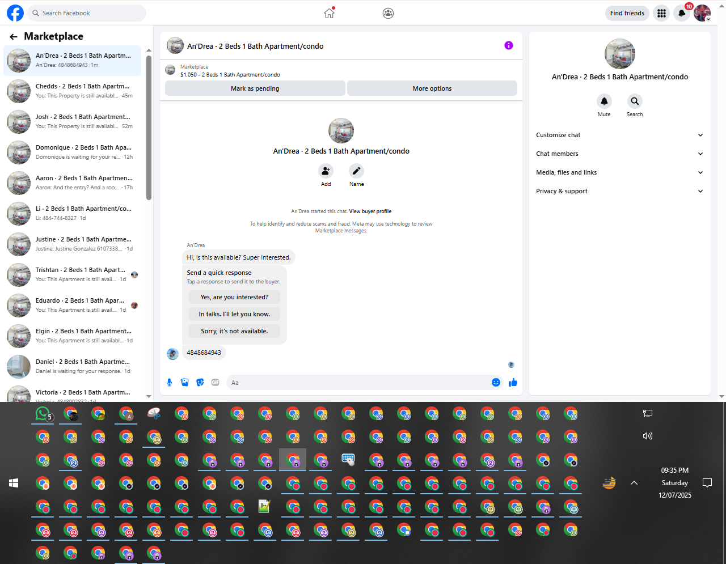
Task: Search in conversation
Action: (635, 101)
